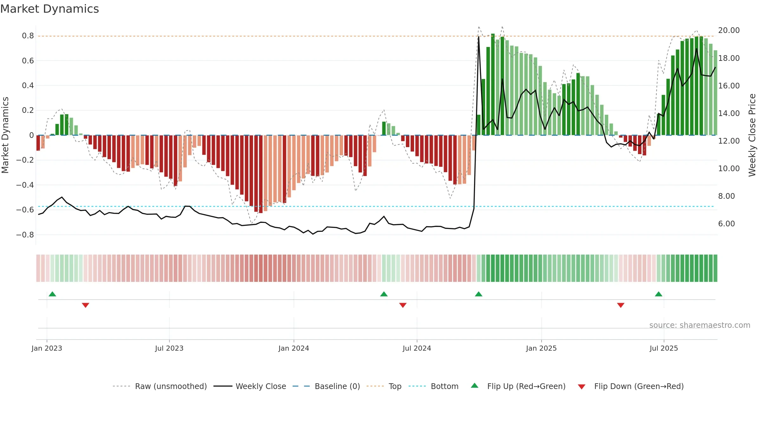Click the green flip-up triangle near Oct 2024

click(x=479, y=294)
